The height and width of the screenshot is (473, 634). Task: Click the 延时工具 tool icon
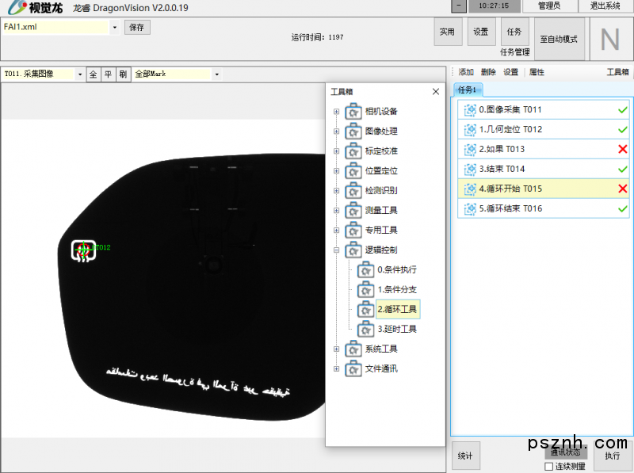(365, 329)
